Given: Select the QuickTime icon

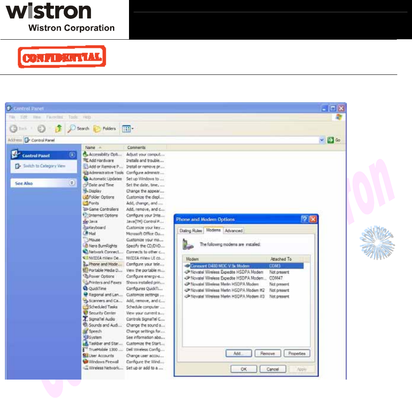Looking at the screenshot, I should tap(86, 288).
